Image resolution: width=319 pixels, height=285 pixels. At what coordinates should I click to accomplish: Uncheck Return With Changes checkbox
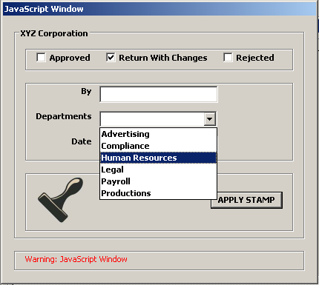(x=111, y=58)
